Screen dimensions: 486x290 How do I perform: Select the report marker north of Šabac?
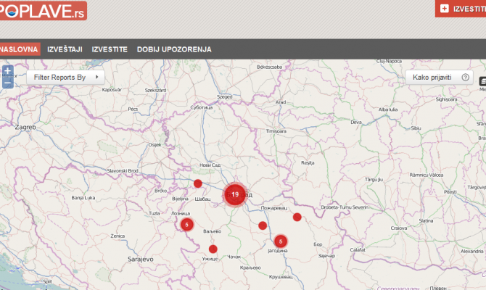(x=197, y=183)
